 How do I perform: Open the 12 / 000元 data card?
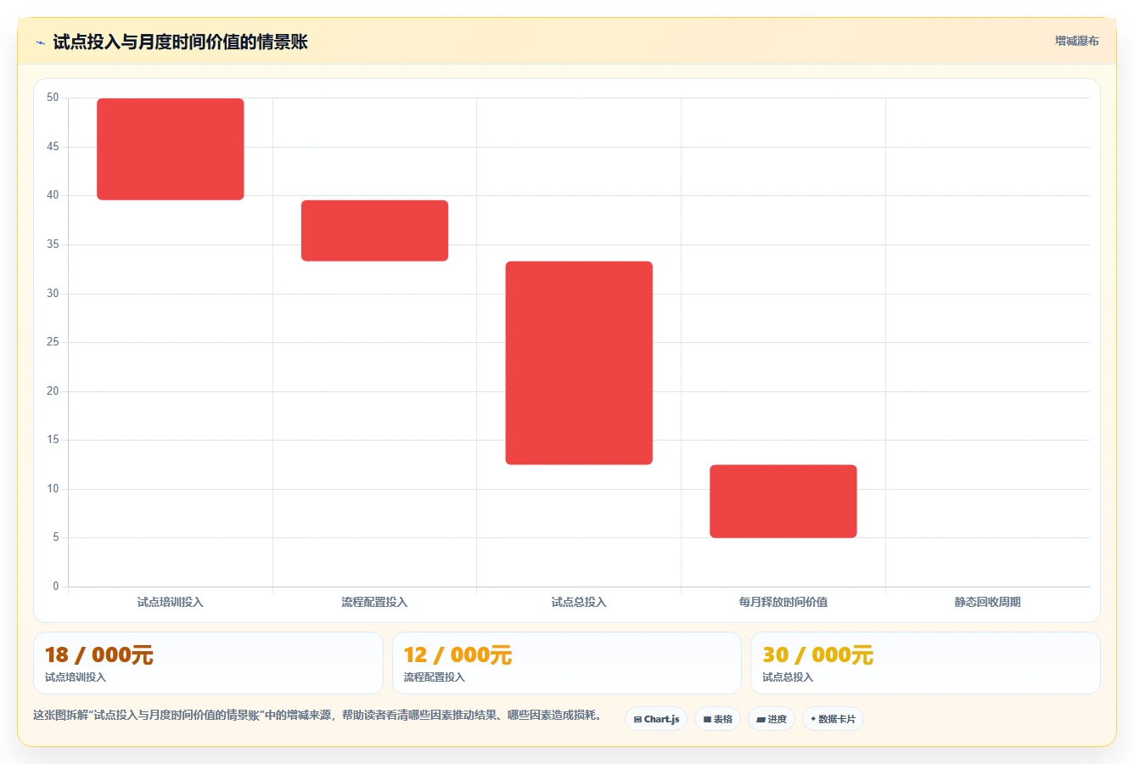click(567, 663)
